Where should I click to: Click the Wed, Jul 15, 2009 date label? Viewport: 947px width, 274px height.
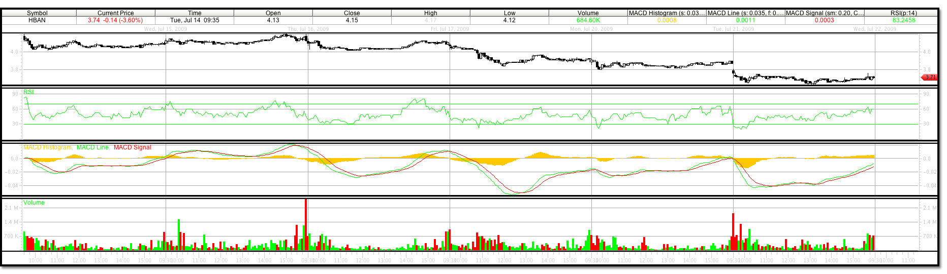(166, 29)
